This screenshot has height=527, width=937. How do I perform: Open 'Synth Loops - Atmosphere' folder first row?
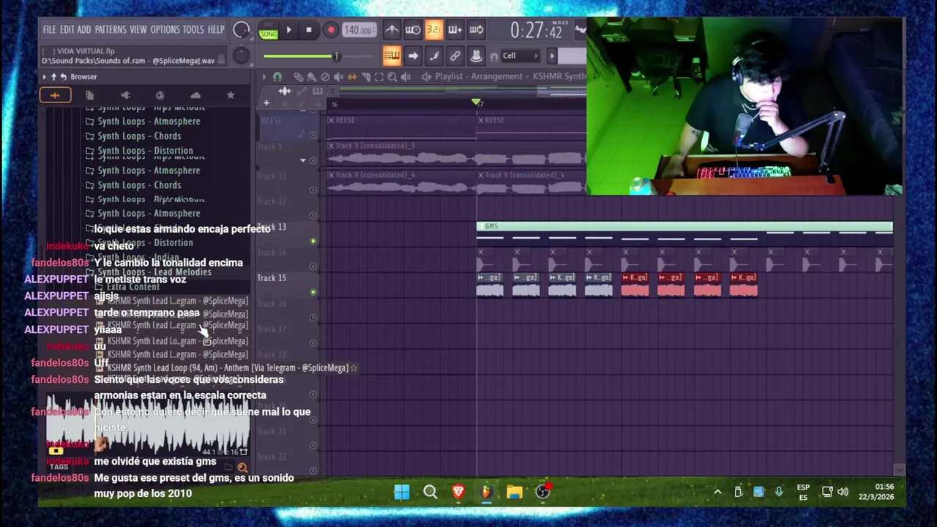click(x=149, y=122)
